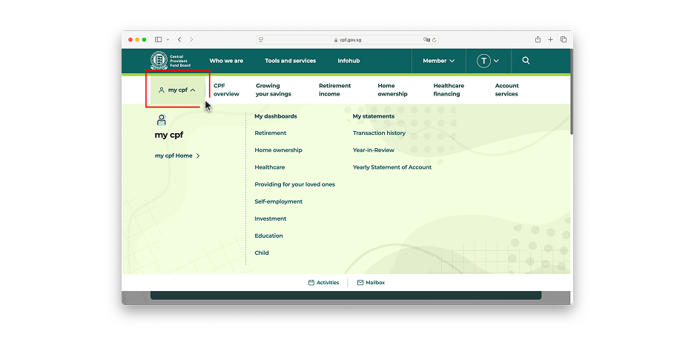Click the Safari share icon

(x=538, y=39)
